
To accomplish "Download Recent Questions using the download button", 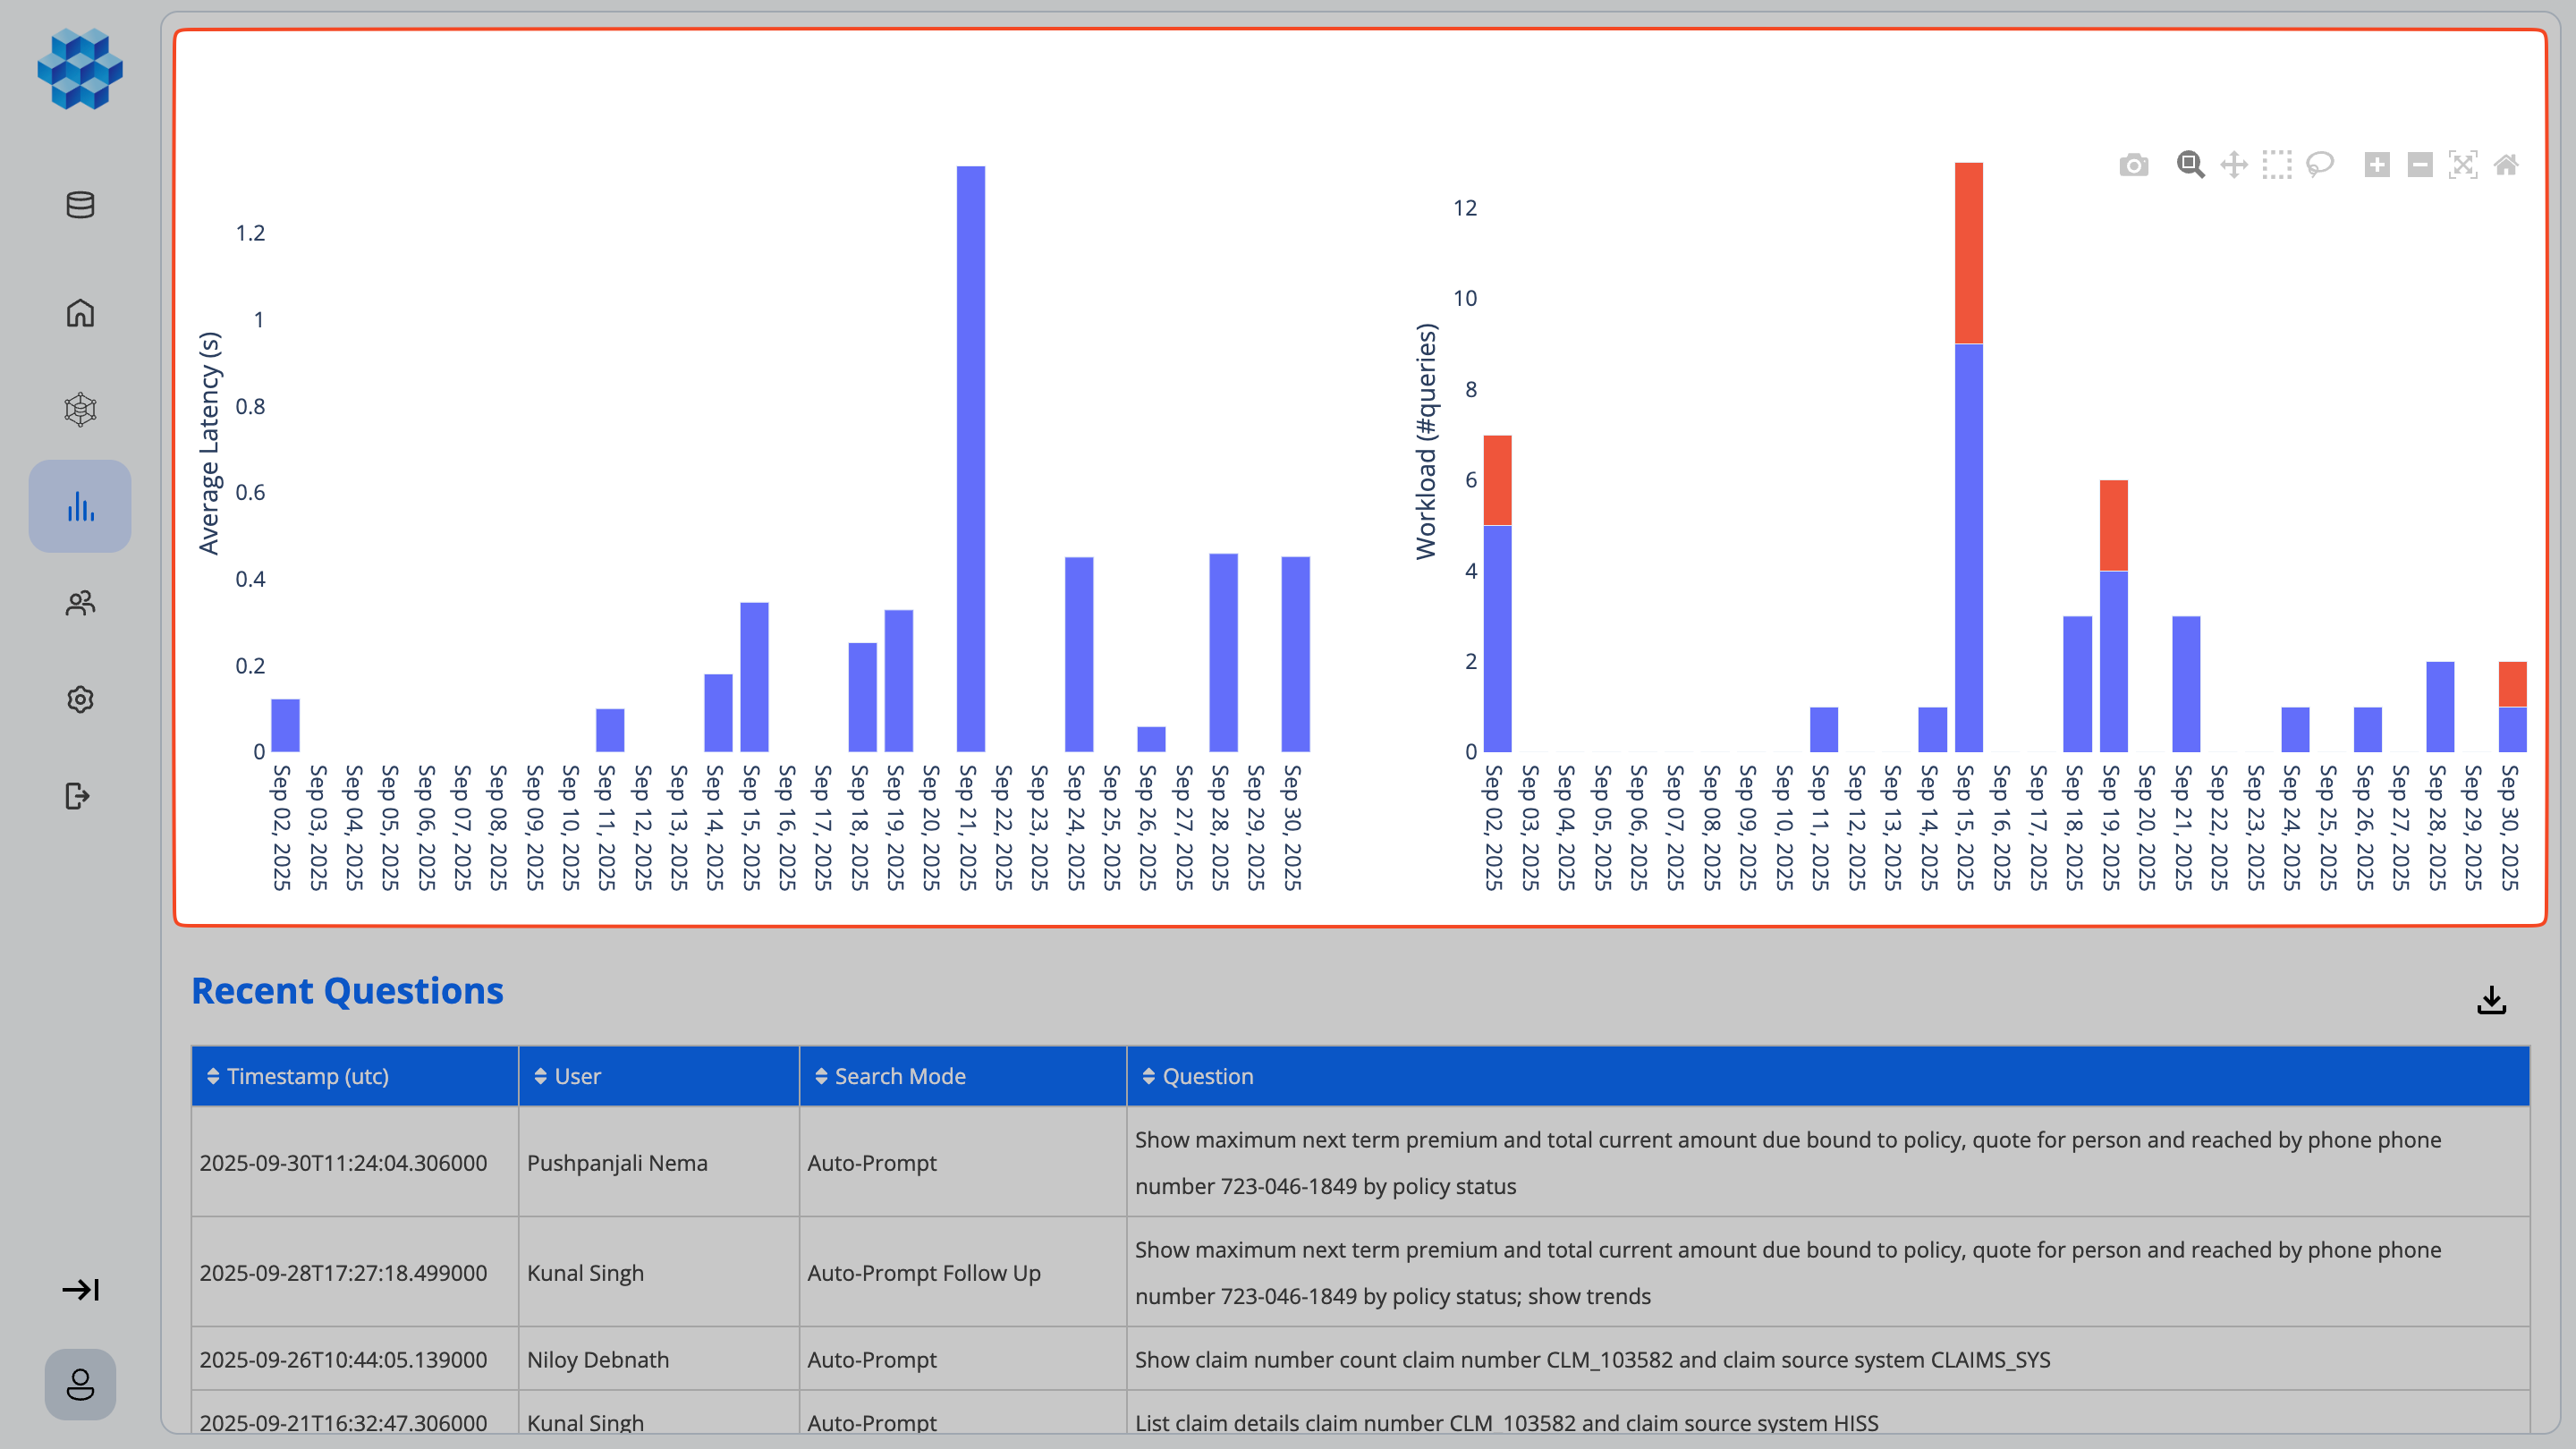I will [x=2492, y=1001].
